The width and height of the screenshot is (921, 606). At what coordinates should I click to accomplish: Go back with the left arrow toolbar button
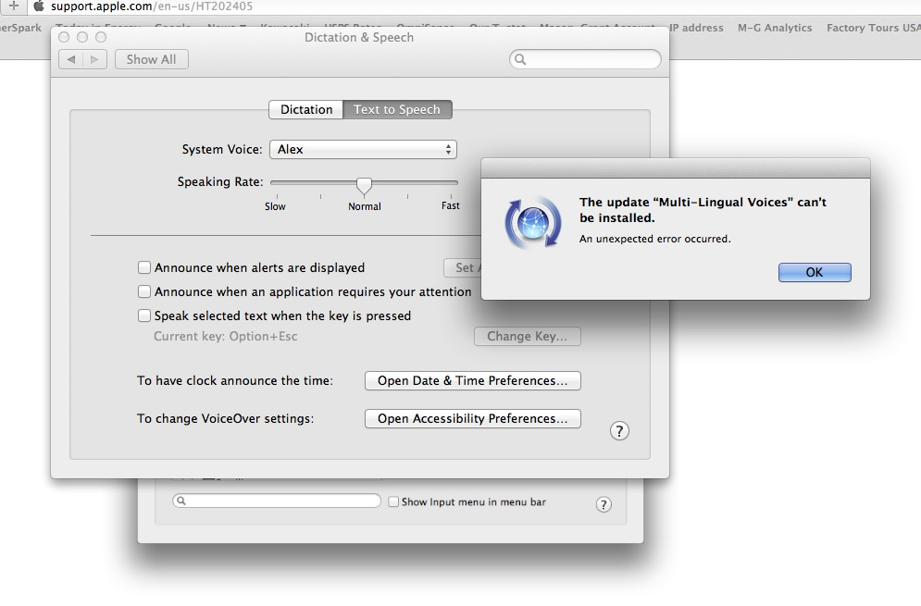(71, 59)
